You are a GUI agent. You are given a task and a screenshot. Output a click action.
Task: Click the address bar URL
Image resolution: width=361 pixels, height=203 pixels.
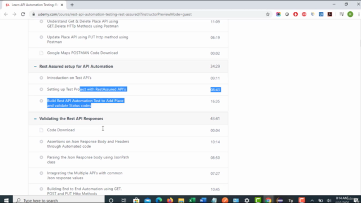coord(115,14)
